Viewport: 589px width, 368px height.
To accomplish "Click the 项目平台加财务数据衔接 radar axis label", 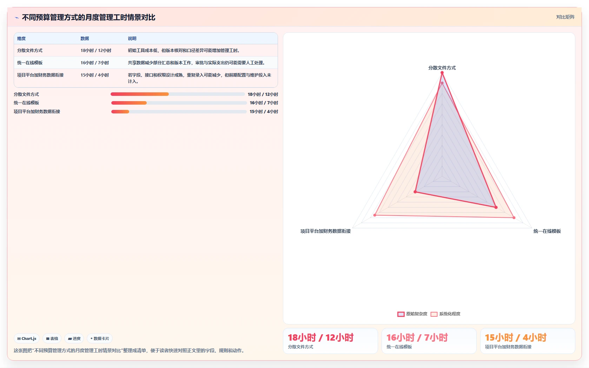I will [x=325, y=231].
